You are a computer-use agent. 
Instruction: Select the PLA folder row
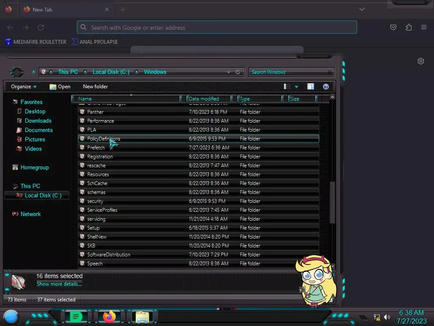[198, 130]
